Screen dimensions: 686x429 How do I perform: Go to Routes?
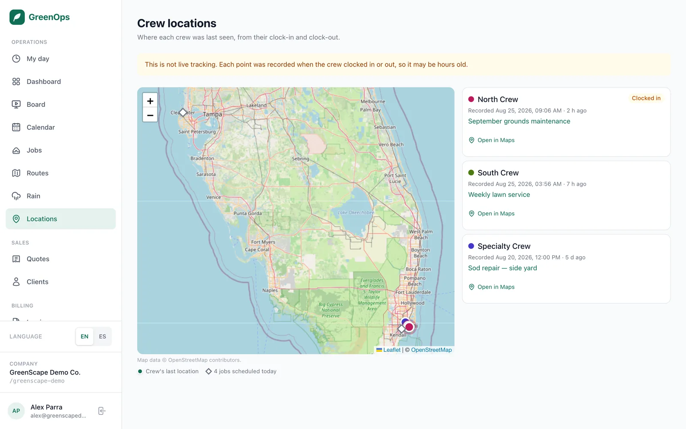coord(60,173)
